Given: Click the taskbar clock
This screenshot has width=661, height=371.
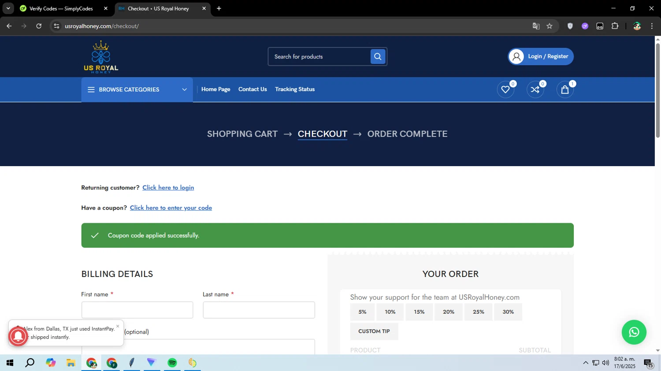Looking at the screenshot, I should pyautogui.click(x=624, y=363).
